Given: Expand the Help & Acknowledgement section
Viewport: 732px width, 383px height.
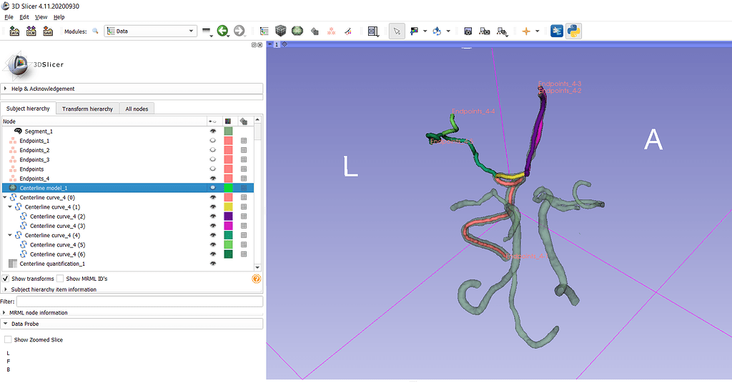Looking at the screenshot, I should (43, 89).
